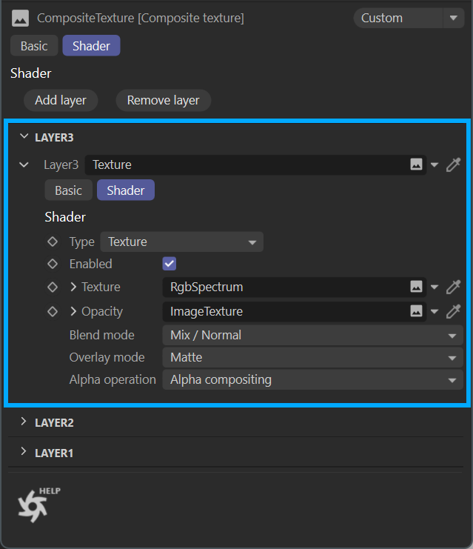Open the Custom preset dropdown
Screen dimensions: 473x549
pos(408,18)
